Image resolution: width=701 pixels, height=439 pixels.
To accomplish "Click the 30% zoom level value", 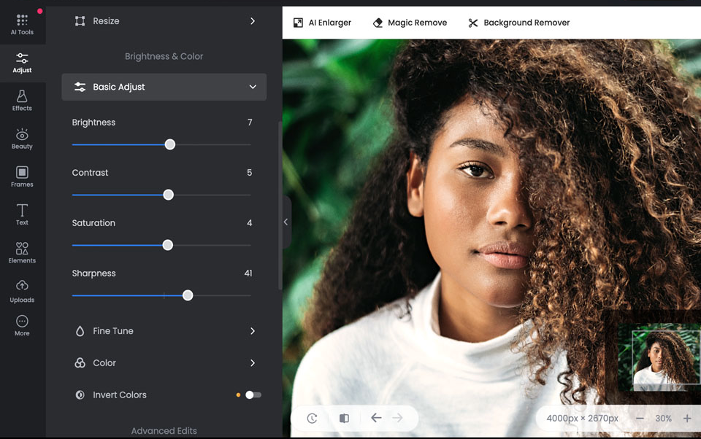I will coord(664,419).
